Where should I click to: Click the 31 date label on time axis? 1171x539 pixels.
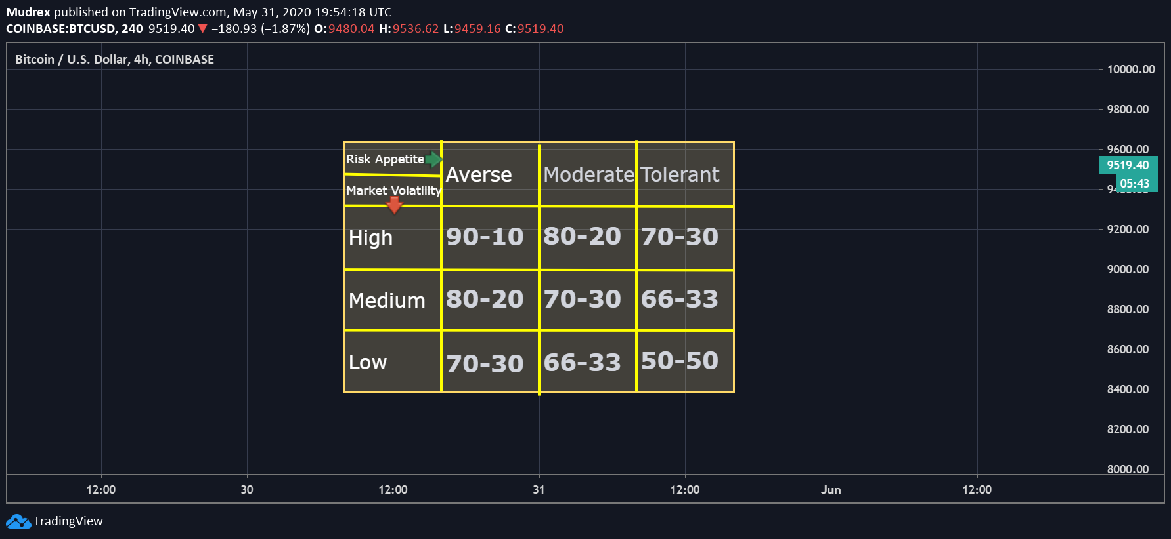(x=539, y=490)
